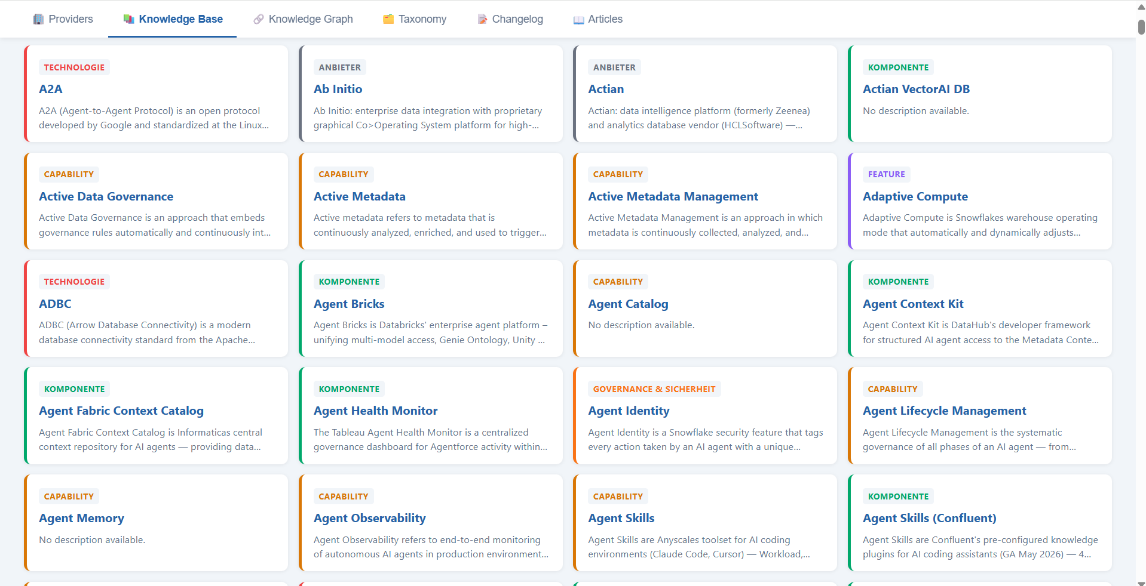Click description 'The Tableau Agent Health Monitor'
This screenshot has height=586, width=1146.
(430, 439)
